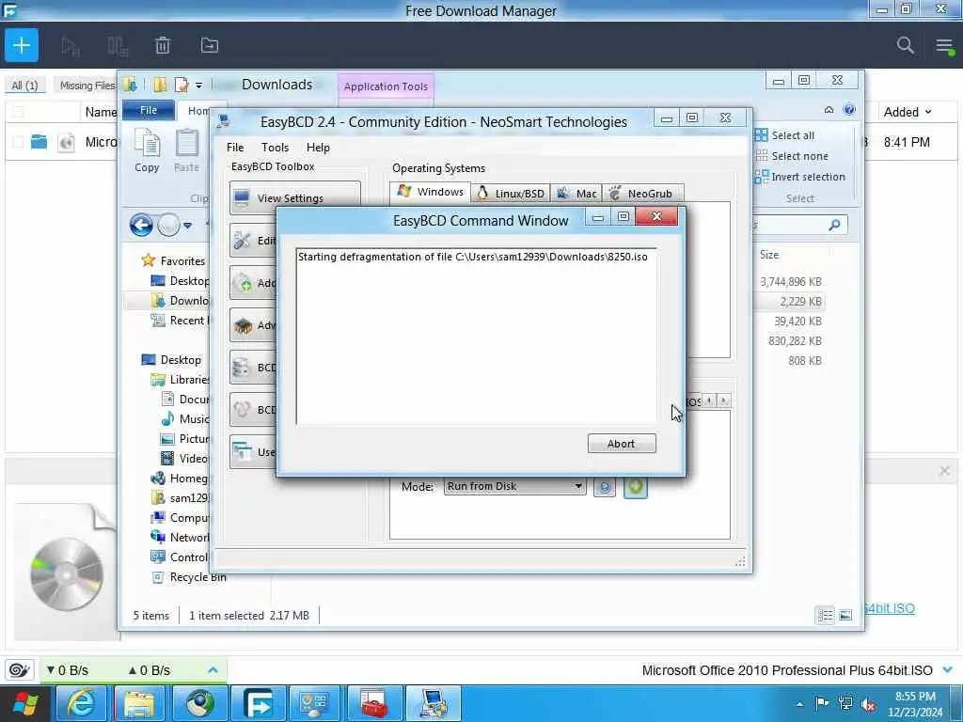Image resolution: width=963 pixels, height=722 pixels.
Task: Open the quick access toolbar customize dropdown
Action: click(198, 85)
